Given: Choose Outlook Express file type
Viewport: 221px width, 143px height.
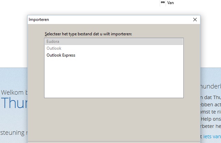Looking at the screenshot, I should (x=114, y=55).
